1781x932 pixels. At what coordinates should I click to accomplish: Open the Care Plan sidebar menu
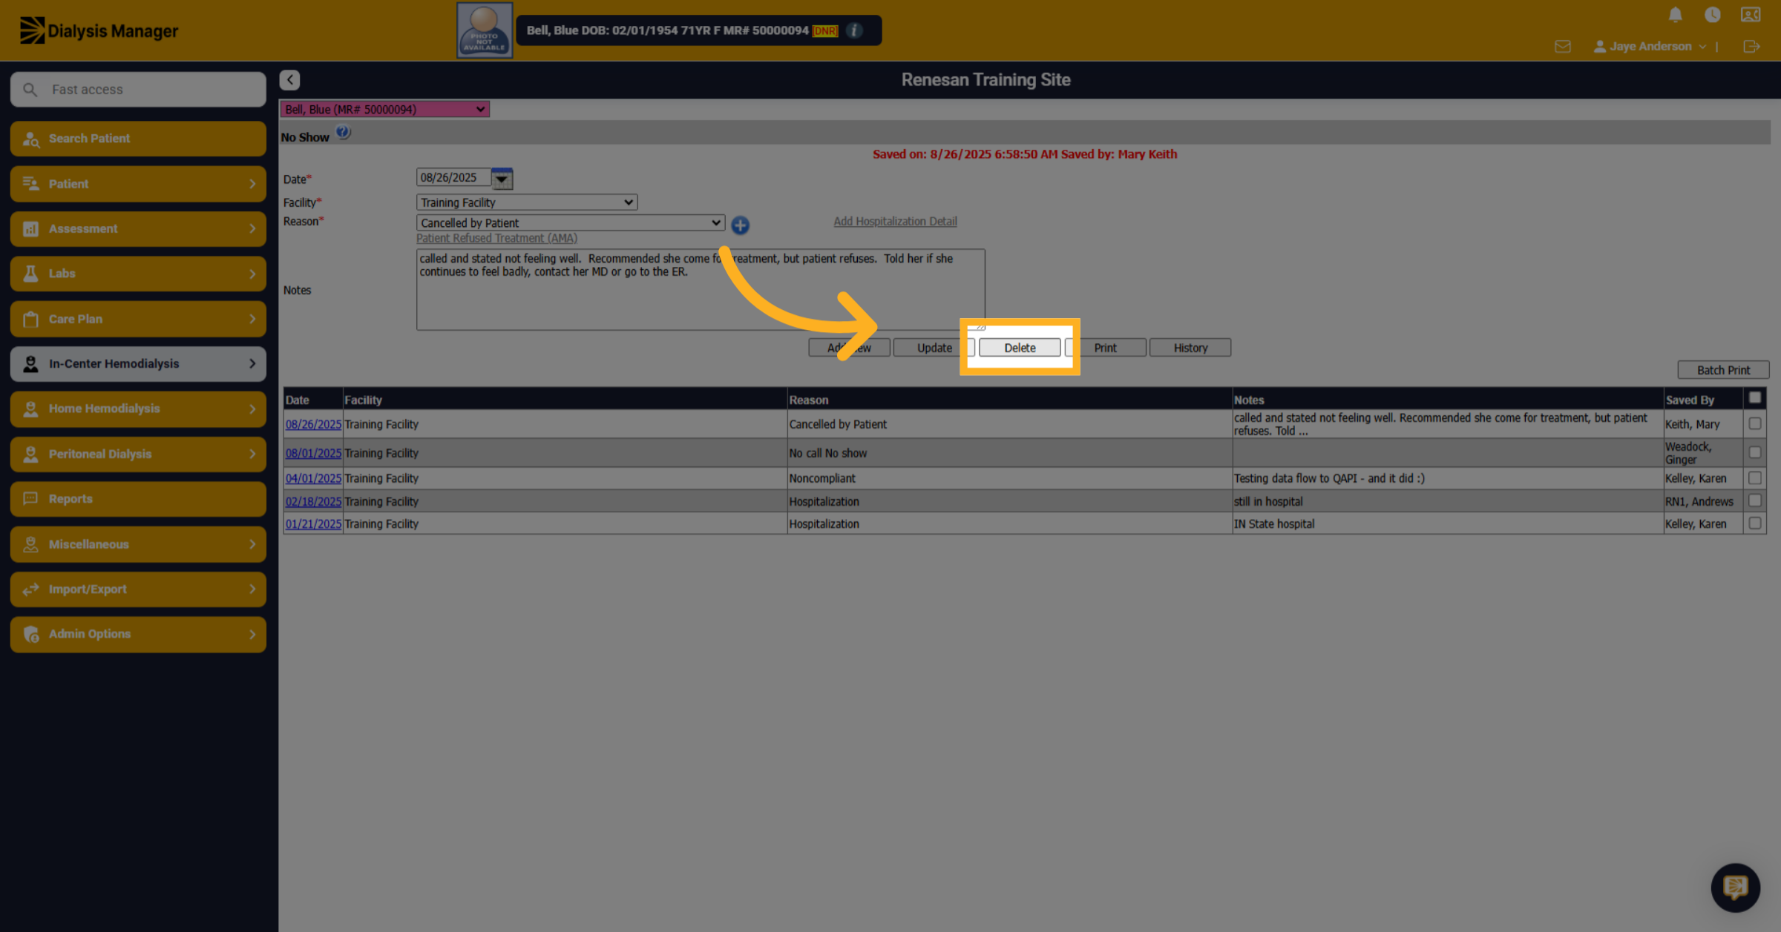138,319
